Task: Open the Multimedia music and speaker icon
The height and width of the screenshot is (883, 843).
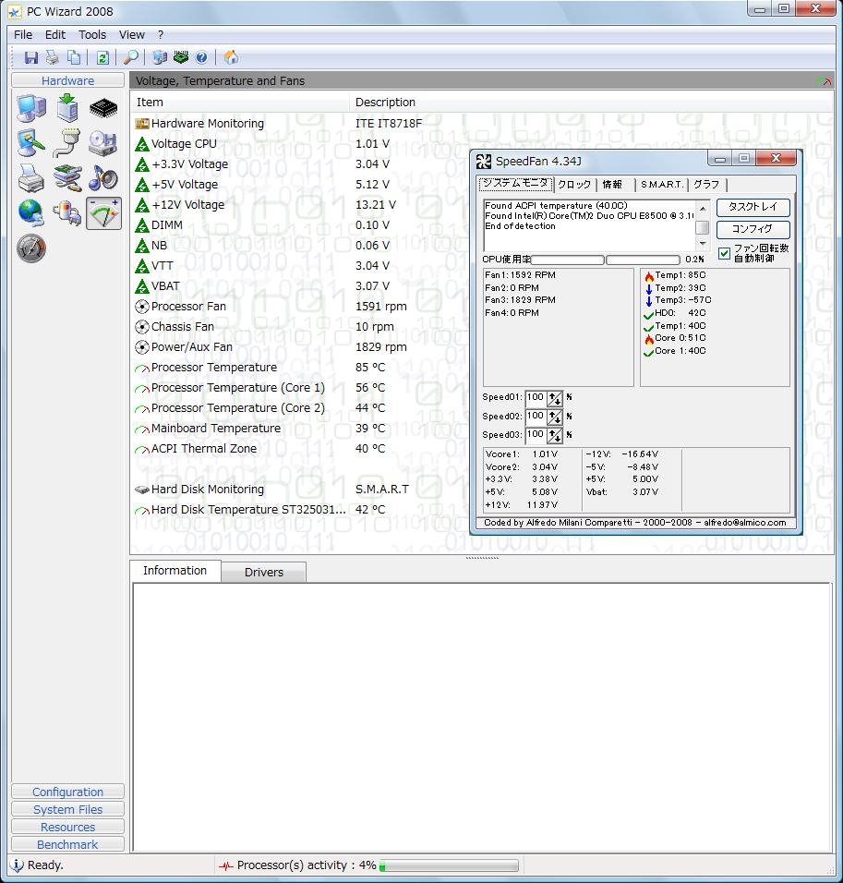Action: pos(103,178)
